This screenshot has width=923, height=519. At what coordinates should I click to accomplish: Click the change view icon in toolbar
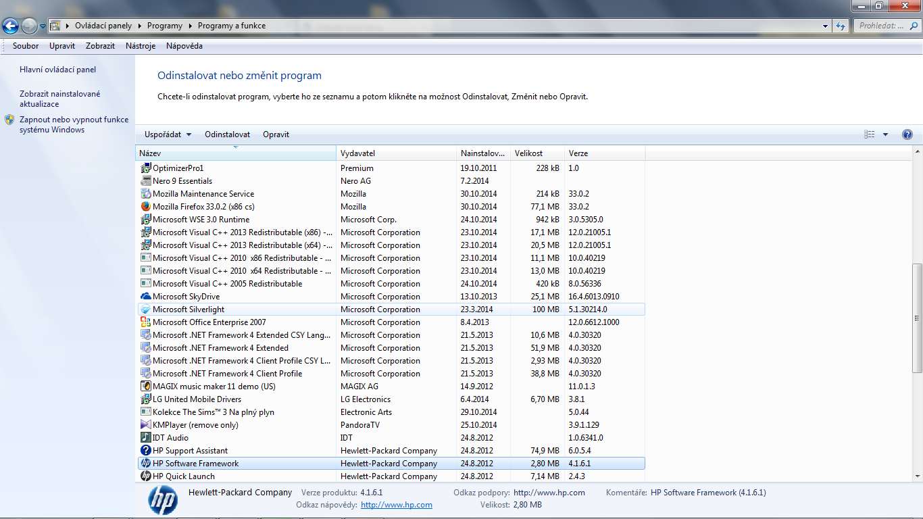pyautogui.click(x=870, y=134)
